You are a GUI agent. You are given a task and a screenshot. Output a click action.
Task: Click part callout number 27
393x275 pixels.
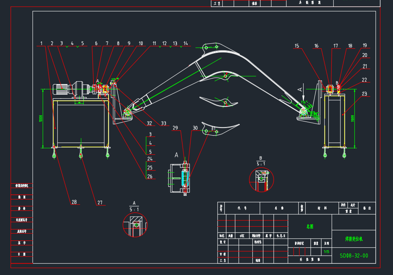pyautogui.click(x=100, y=203)
